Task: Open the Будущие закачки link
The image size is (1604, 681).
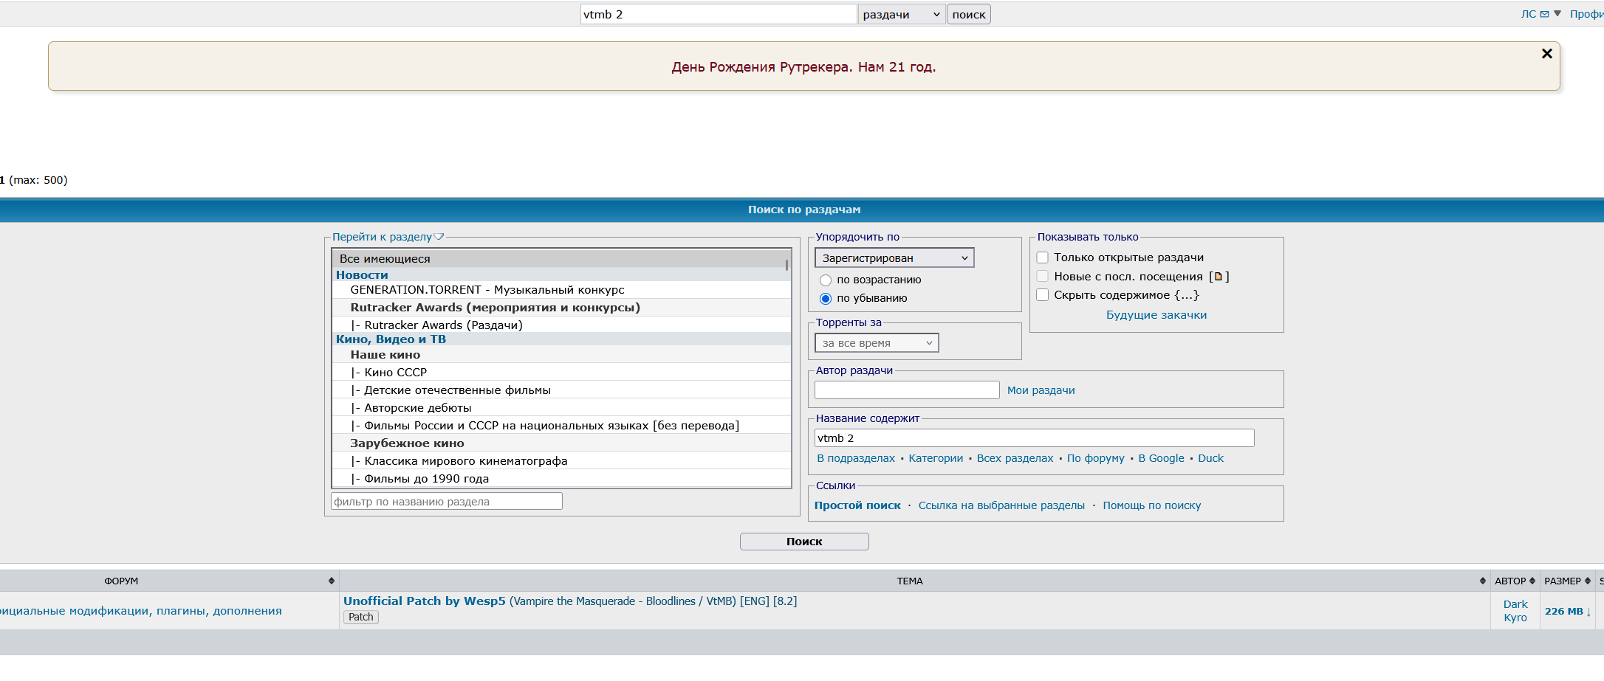Action: (1156, 315)
